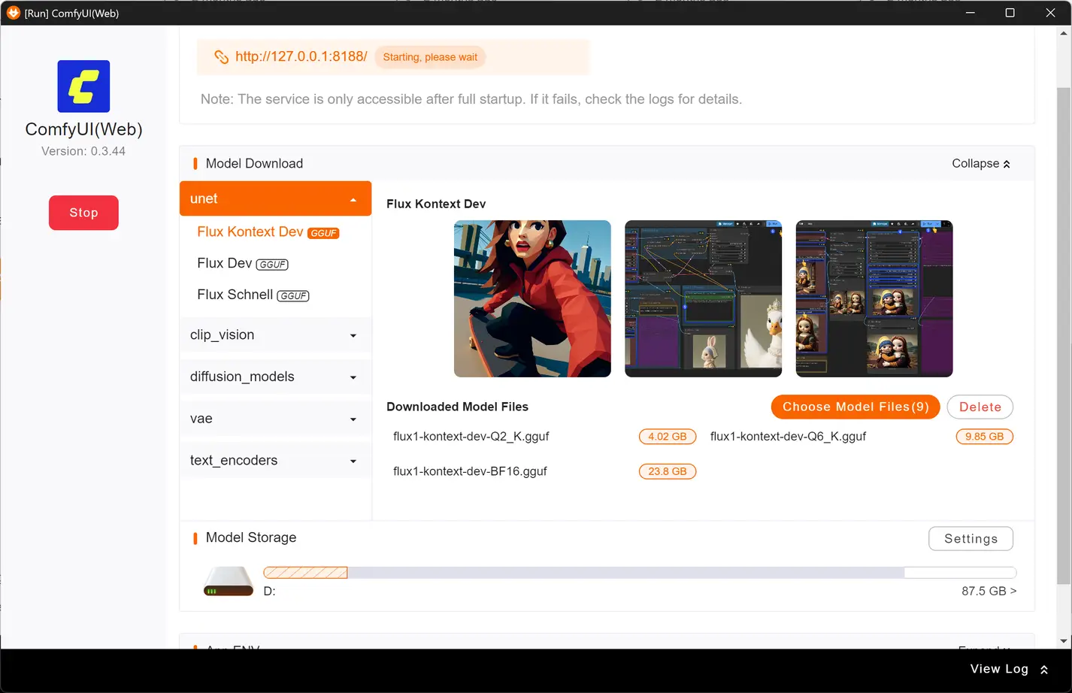Collapse the unet category chevron
Screen dimensions: 1072x693
coord(353,198)
